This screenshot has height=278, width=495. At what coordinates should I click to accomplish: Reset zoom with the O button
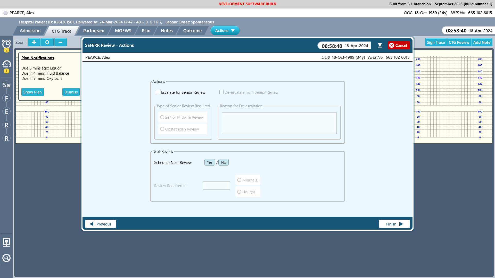[47, 42]
